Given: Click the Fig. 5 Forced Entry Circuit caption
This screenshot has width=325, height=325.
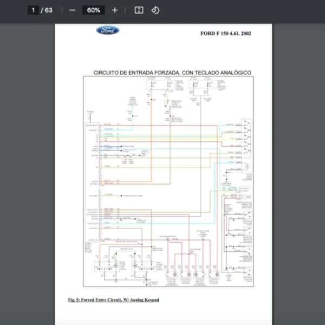Looking at the screenshot, I should click(113, 300).
